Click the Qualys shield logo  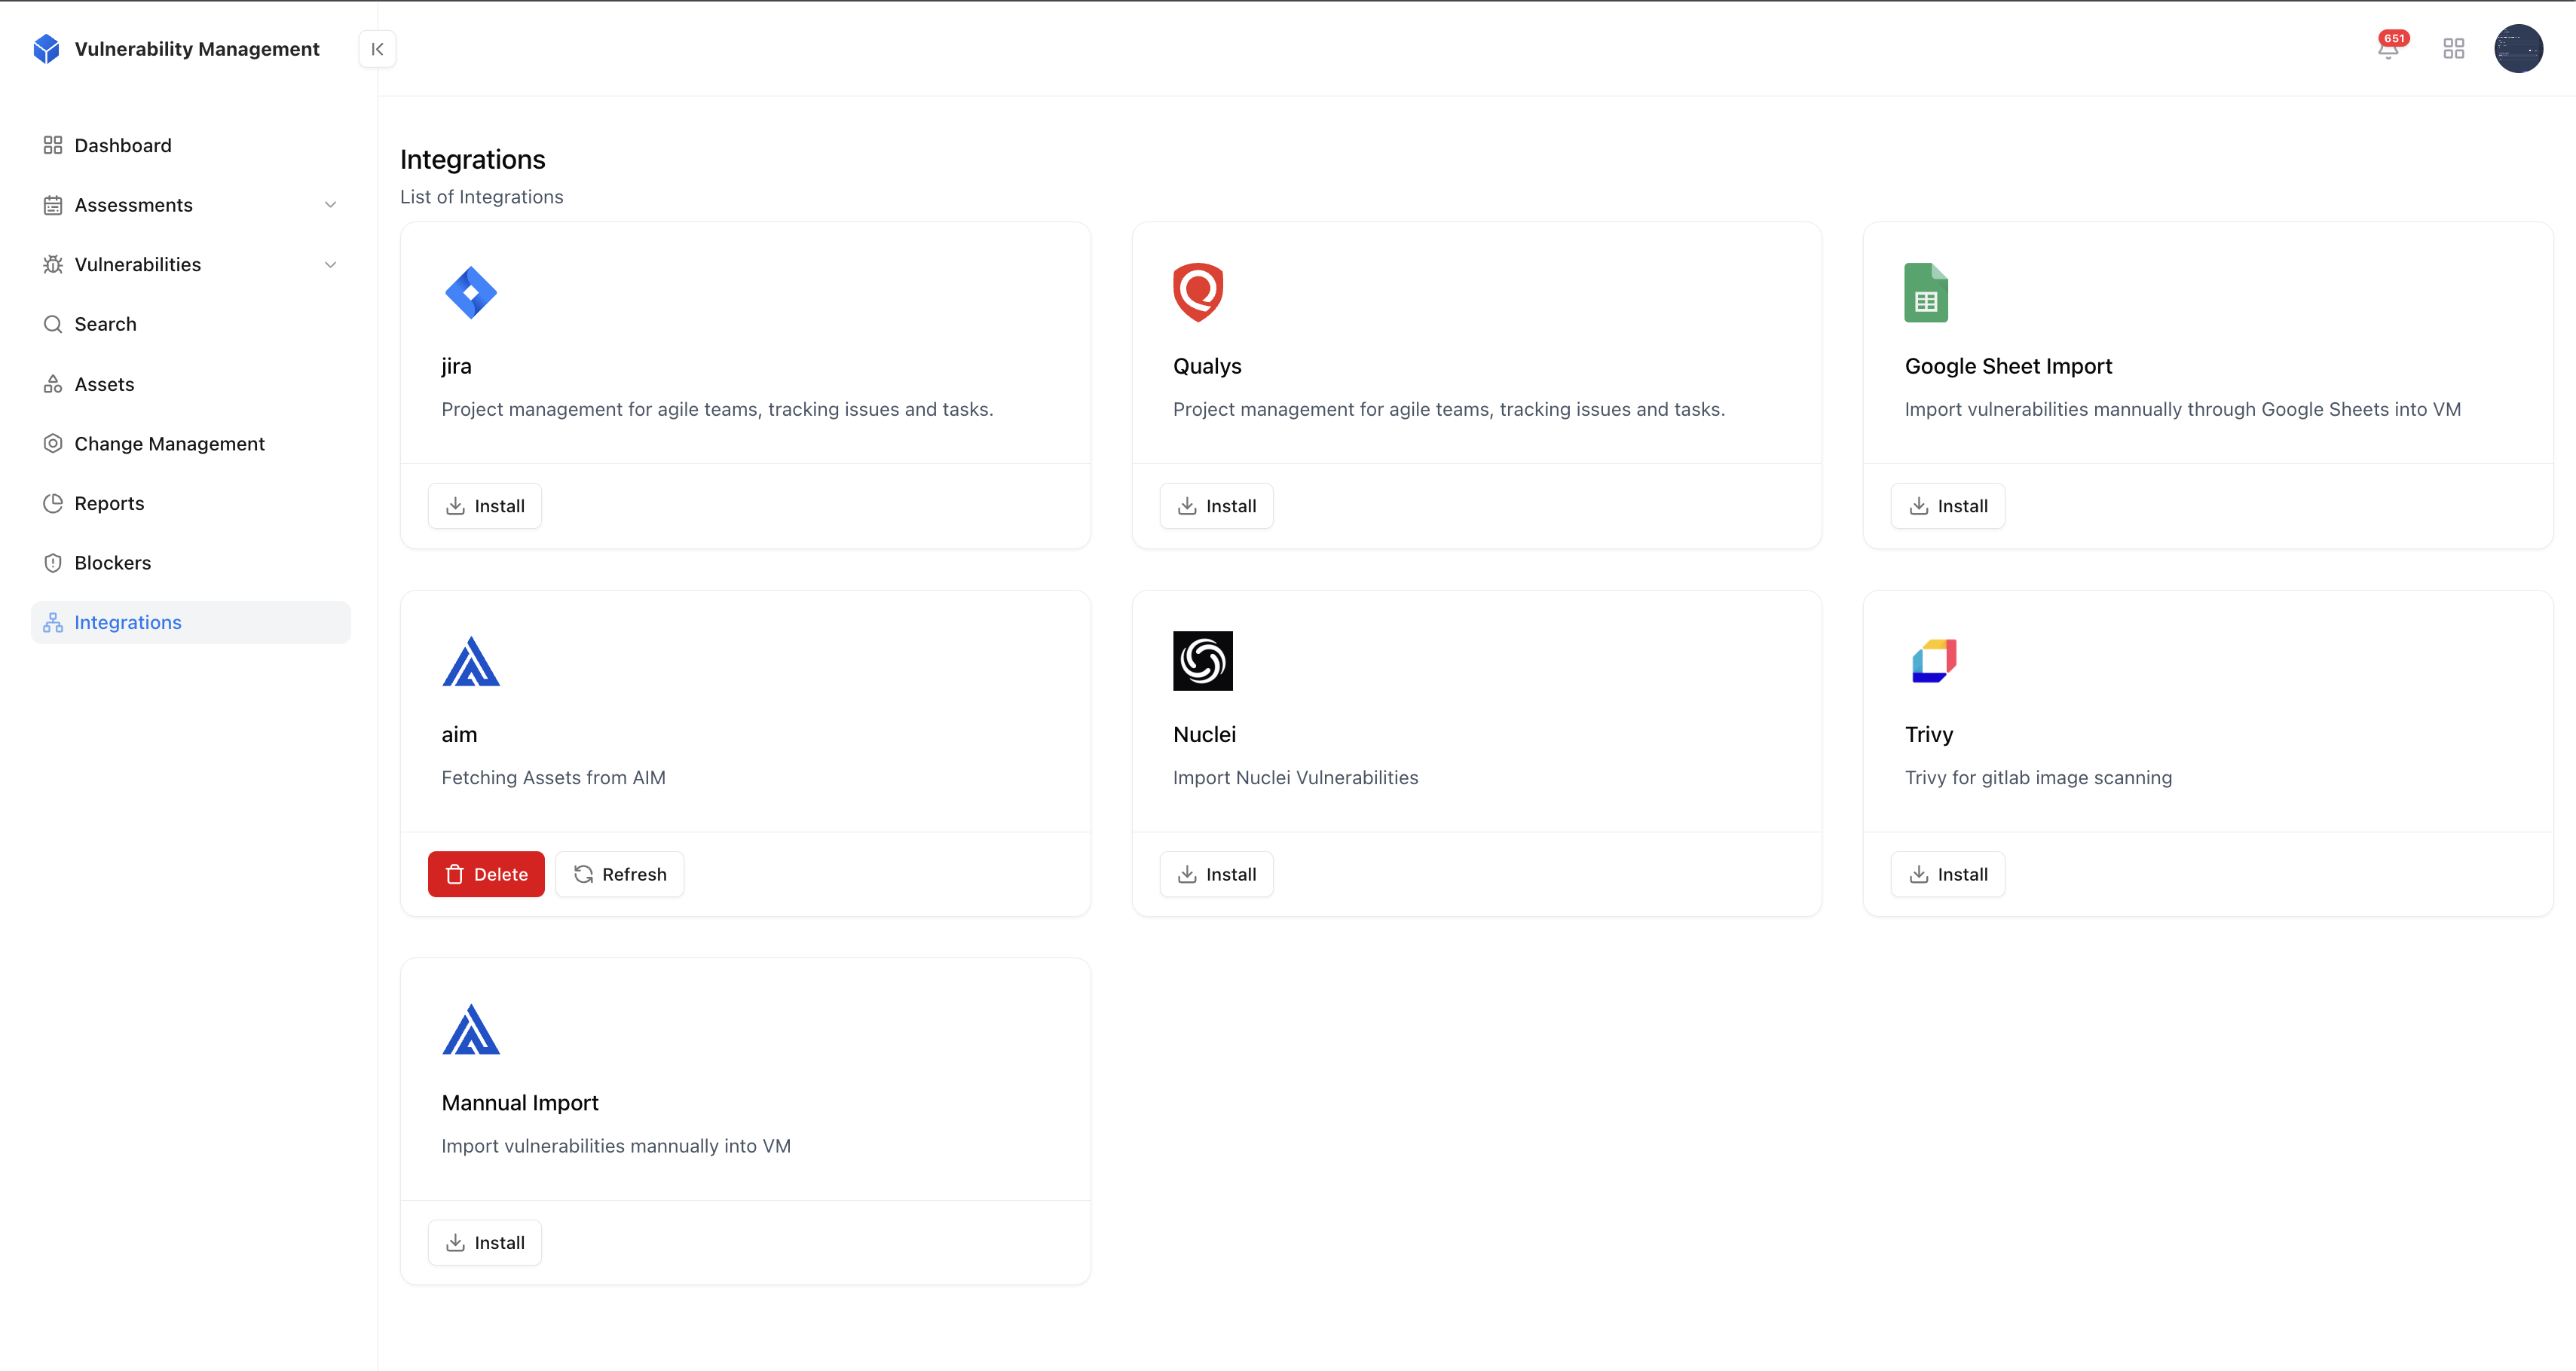pos(1197,292)
